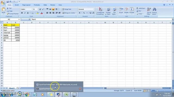Open Fill dropdown in Editing group
Viewport: 174px width, 97px height.
pos(139,11)
